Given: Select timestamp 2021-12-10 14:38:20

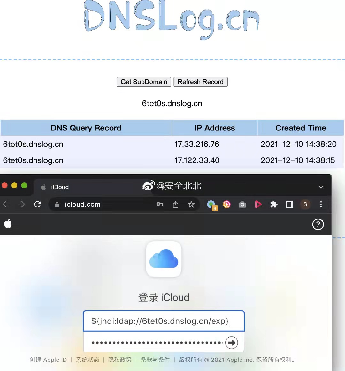Looking at the screenshot, I should tap(299, 144).
